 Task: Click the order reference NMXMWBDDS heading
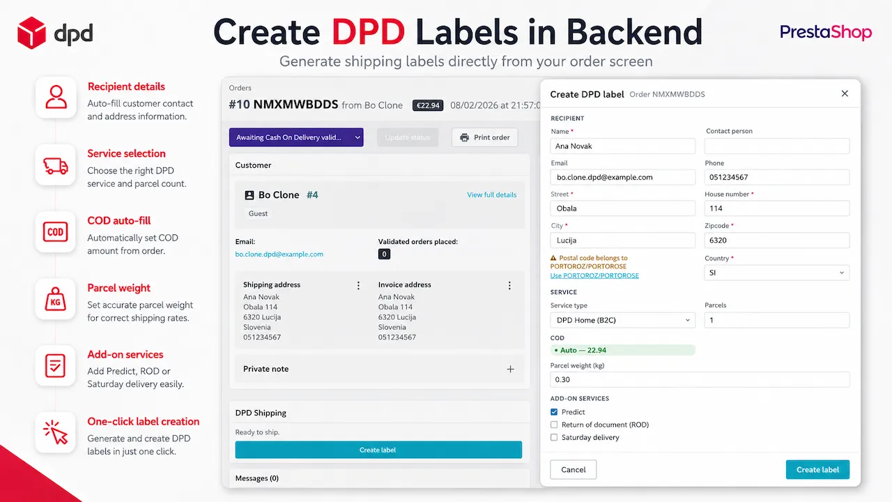[296, 105]
